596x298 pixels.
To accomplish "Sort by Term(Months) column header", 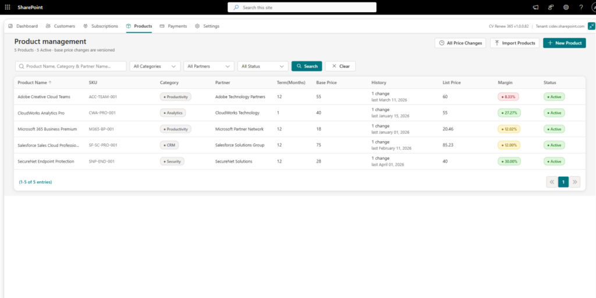I will 291,82.
